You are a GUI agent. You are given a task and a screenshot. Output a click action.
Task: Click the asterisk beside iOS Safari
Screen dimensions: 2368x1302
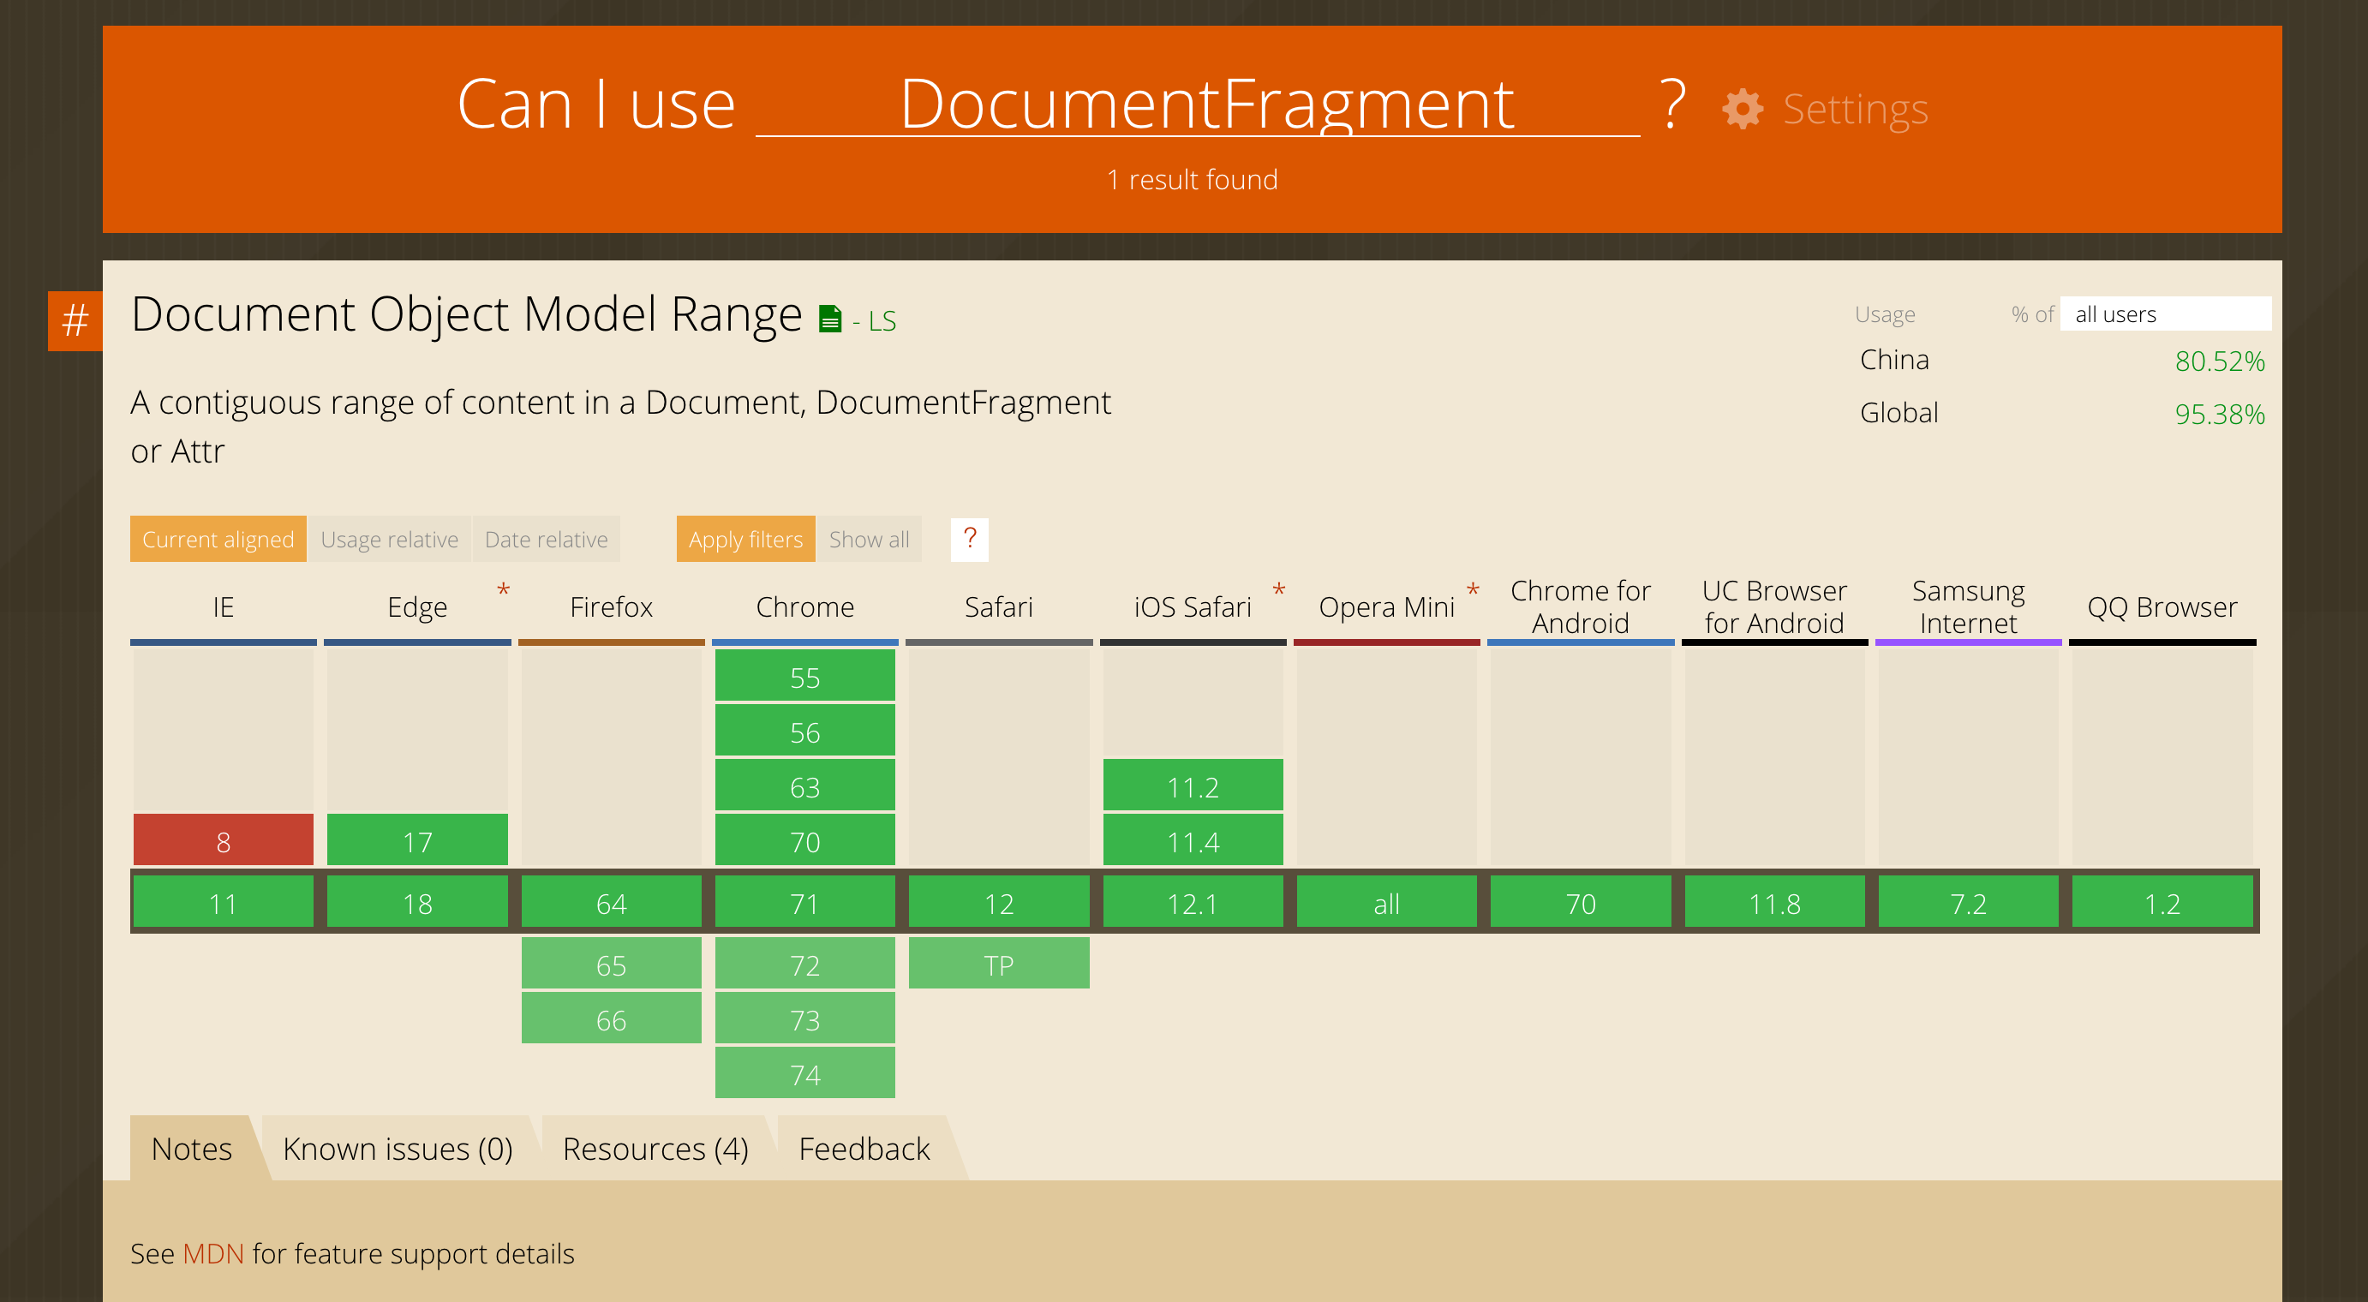(x=1279, y=591)
